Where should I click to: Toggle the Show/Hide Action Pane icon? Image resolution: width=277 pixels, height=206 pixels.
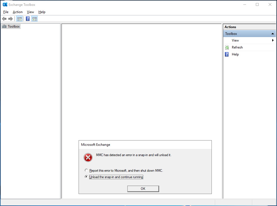[35, 19]
